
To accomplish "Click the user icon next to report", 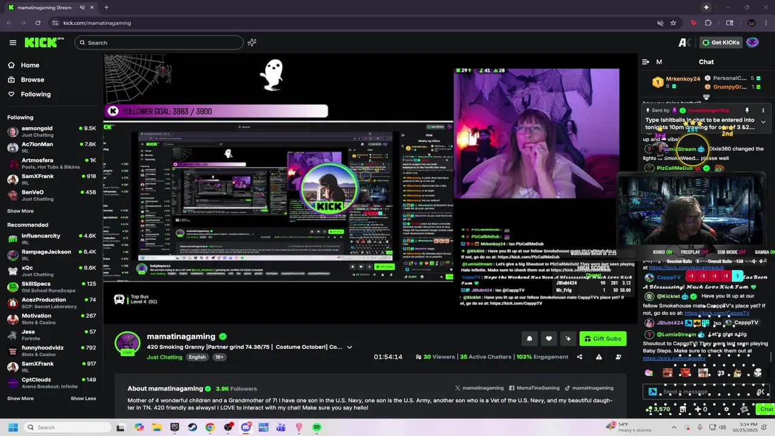I will click(618, 357).
